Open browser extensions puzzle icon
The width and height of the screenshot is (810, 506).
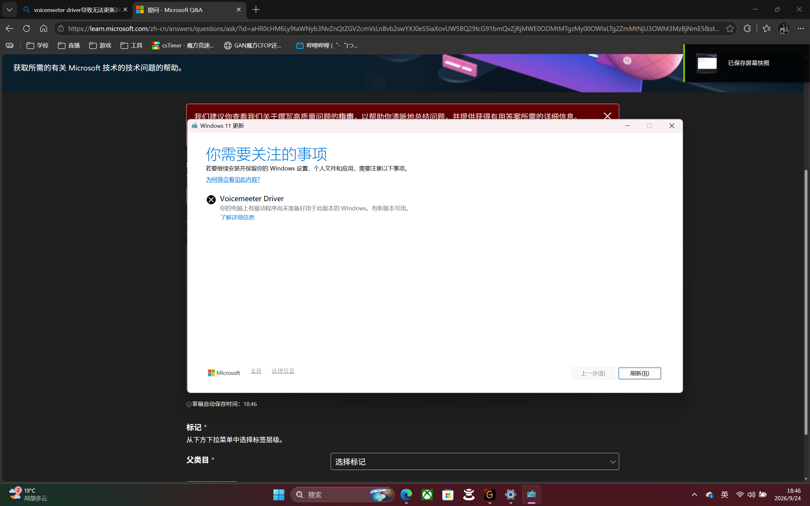point(747,28)
